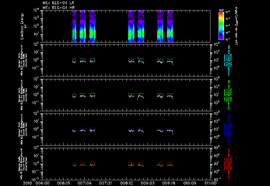
Task: Click the "DEF" label above the color bar
Action: [221, 10]
